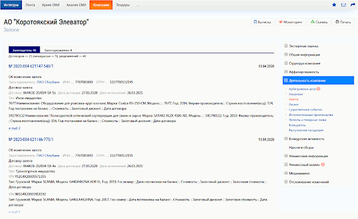Switch to Залогодержатель: 4 tab
The image size is (358, 219).
click(x=58, y=50)
